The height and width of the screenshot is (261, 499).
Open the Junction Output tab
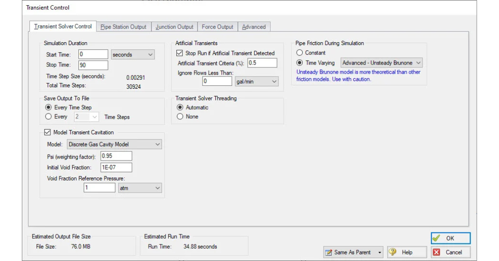tap(174, 27)
